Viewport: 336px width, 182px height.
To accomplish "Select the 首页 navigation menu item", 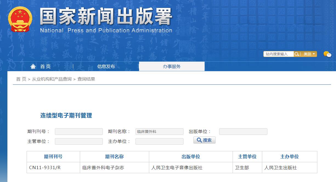I will (x=45, y=66).
